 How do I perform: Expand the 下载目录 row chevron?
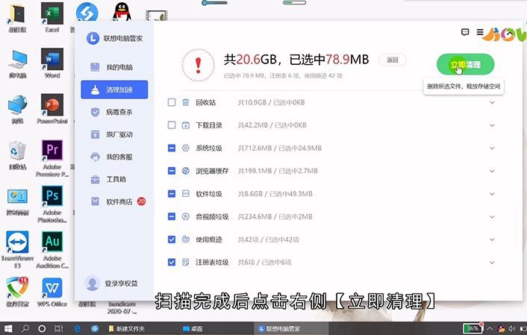pyautogui.click(x=492, y=125)
